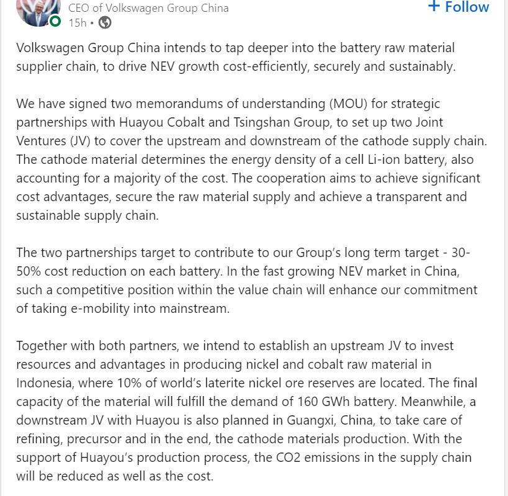Click the Li-ion battery sentence

click(245, 169)
